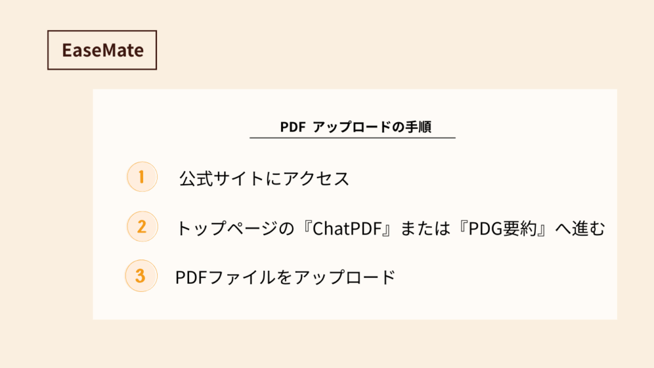Click the PDFファイルをアップロード step text

285,277
